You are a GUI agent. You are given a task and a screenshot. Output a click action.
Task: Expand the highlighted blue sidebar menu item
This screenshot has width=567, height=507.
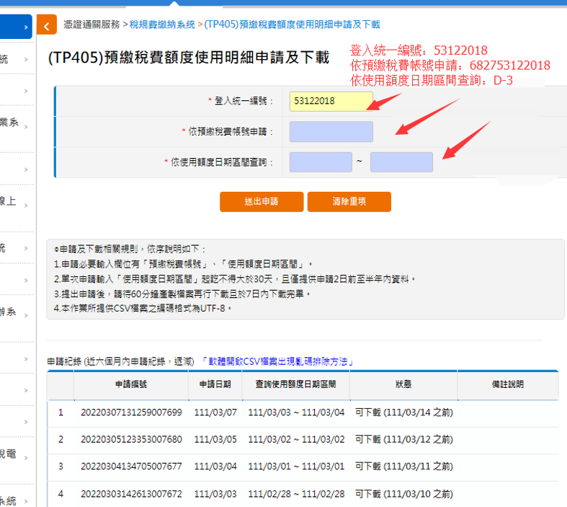[x=16, y=27]
